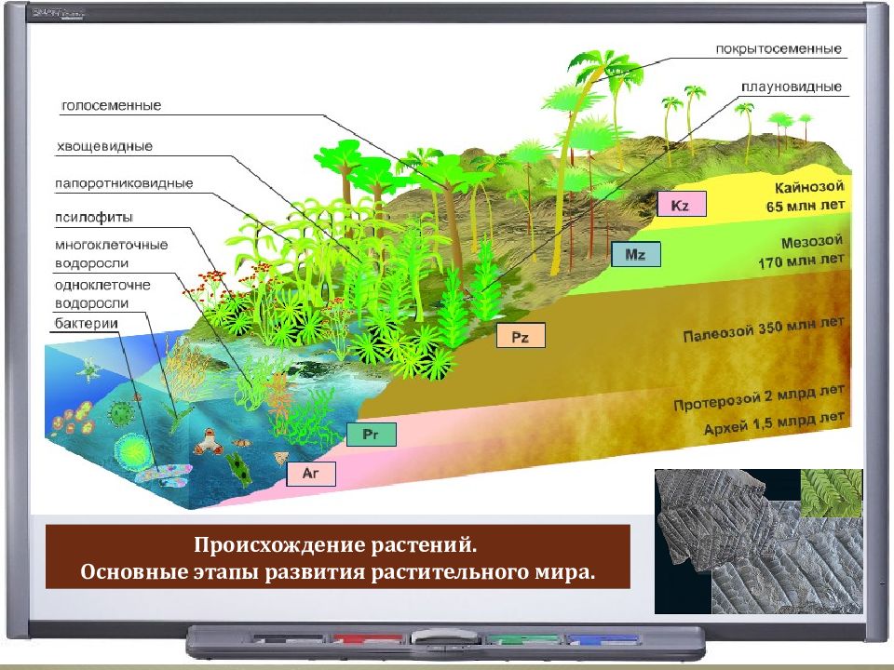
Task: Click the Mz era box
Action: click(x=636, y=254)
